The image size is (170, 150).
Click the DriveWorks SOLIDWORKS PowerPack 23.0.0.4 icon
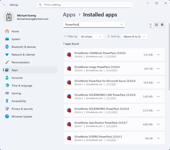[x=69, y=110]
